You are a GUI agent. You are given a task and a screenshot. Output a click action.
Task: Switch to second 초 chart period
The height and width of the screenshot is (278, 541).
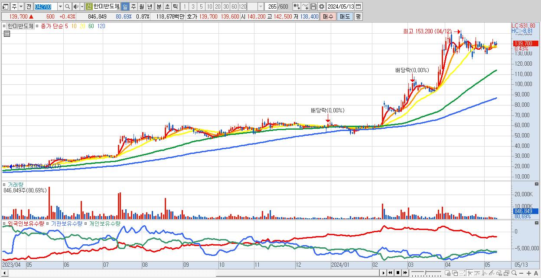coord(166,6)
